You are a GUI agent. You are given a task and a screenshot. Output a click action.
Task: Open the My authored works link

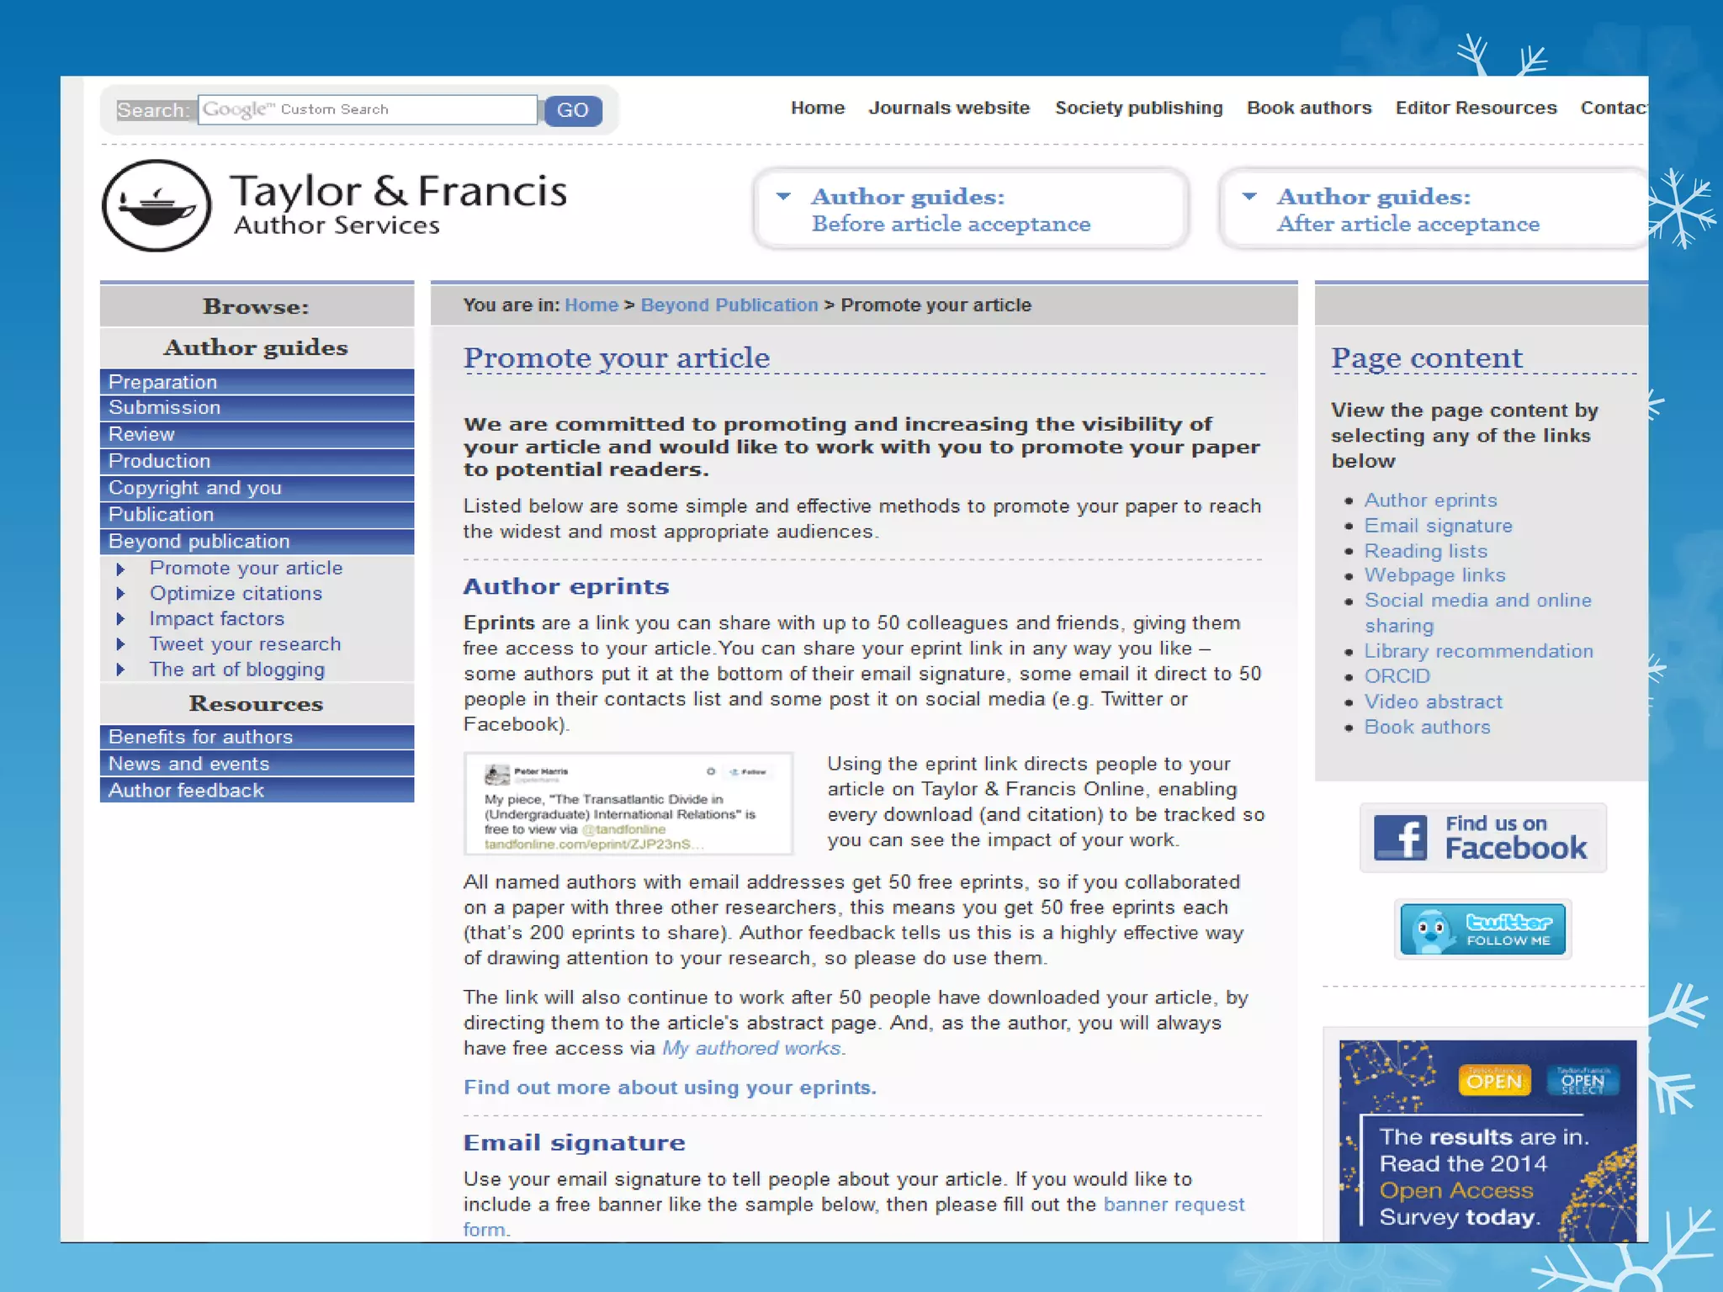tap(752, 1048)
